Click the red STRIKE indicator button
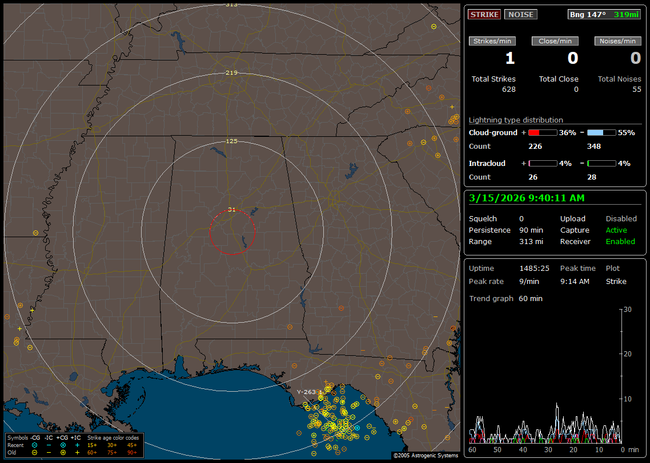This screenshot has height=463, width=650. point(484,14)
